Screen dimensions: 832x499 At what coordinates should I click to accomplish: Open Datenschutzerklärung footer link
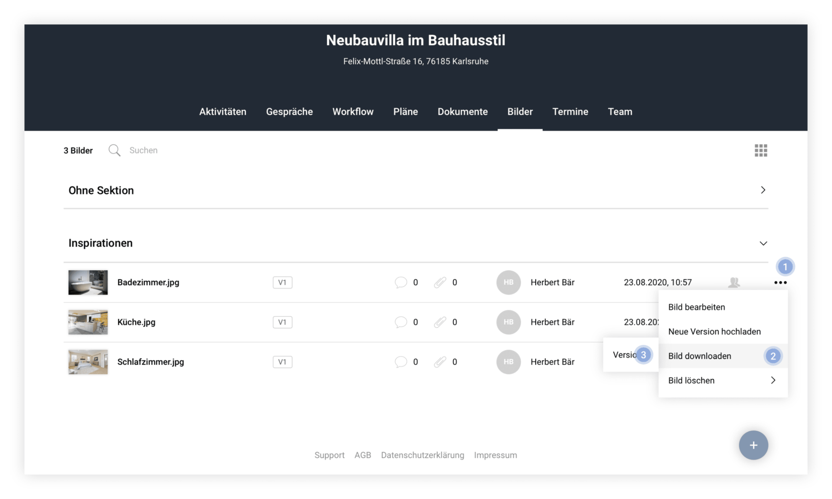click(422, 455)
